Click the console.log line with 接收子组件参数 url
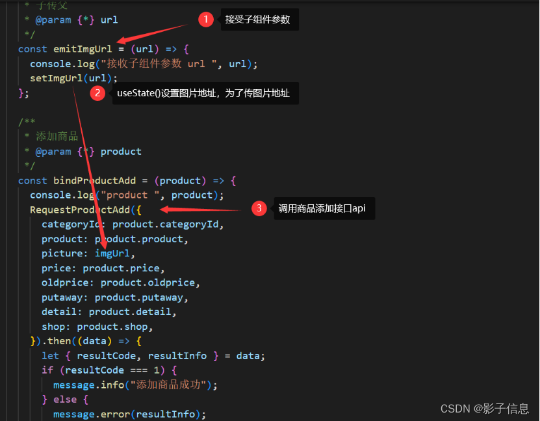The width and height of the screenshot is (540, 421). click(x=144, y=64)
